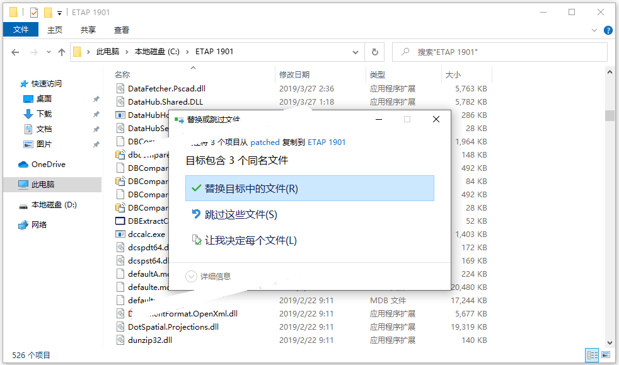Switch to the 主页 ribbon tab
This screenshot has height=365, width=619.
54,30
